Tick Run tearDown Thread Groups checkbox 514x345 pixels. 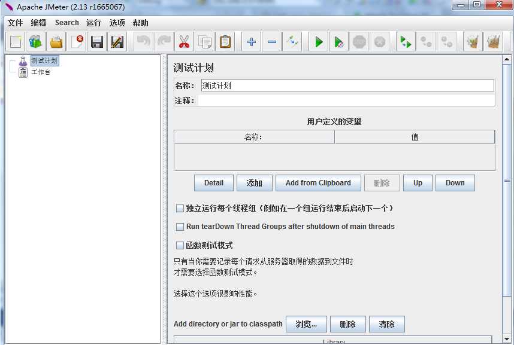[180, 227]
